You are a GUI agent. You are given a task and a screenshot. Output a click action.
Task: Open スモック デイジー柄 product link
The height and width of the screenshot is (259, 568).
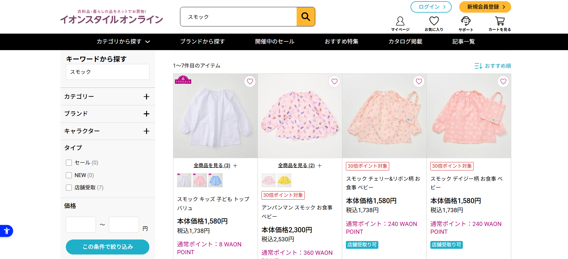coord(466,183)
